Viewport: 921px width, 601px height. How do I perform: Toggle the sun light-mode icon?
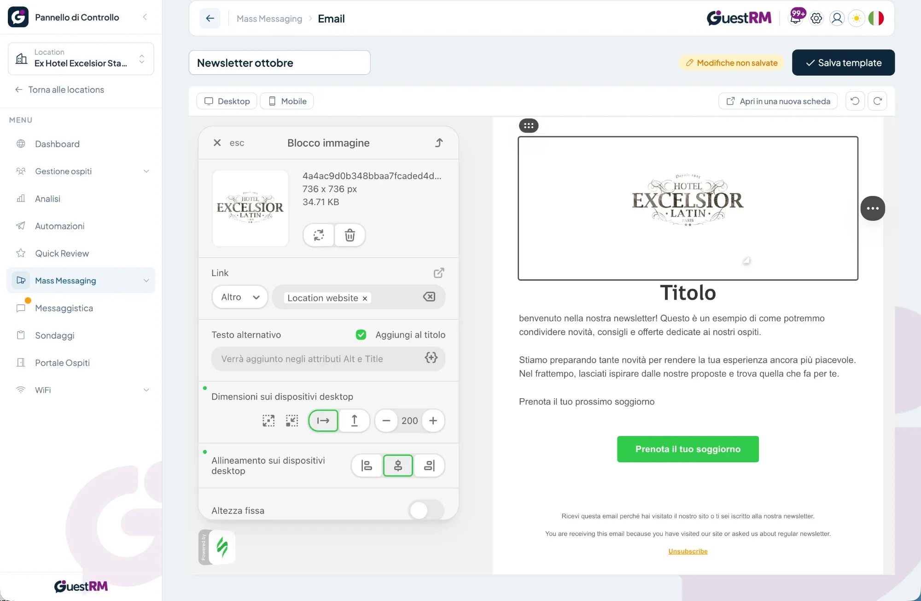857,18
